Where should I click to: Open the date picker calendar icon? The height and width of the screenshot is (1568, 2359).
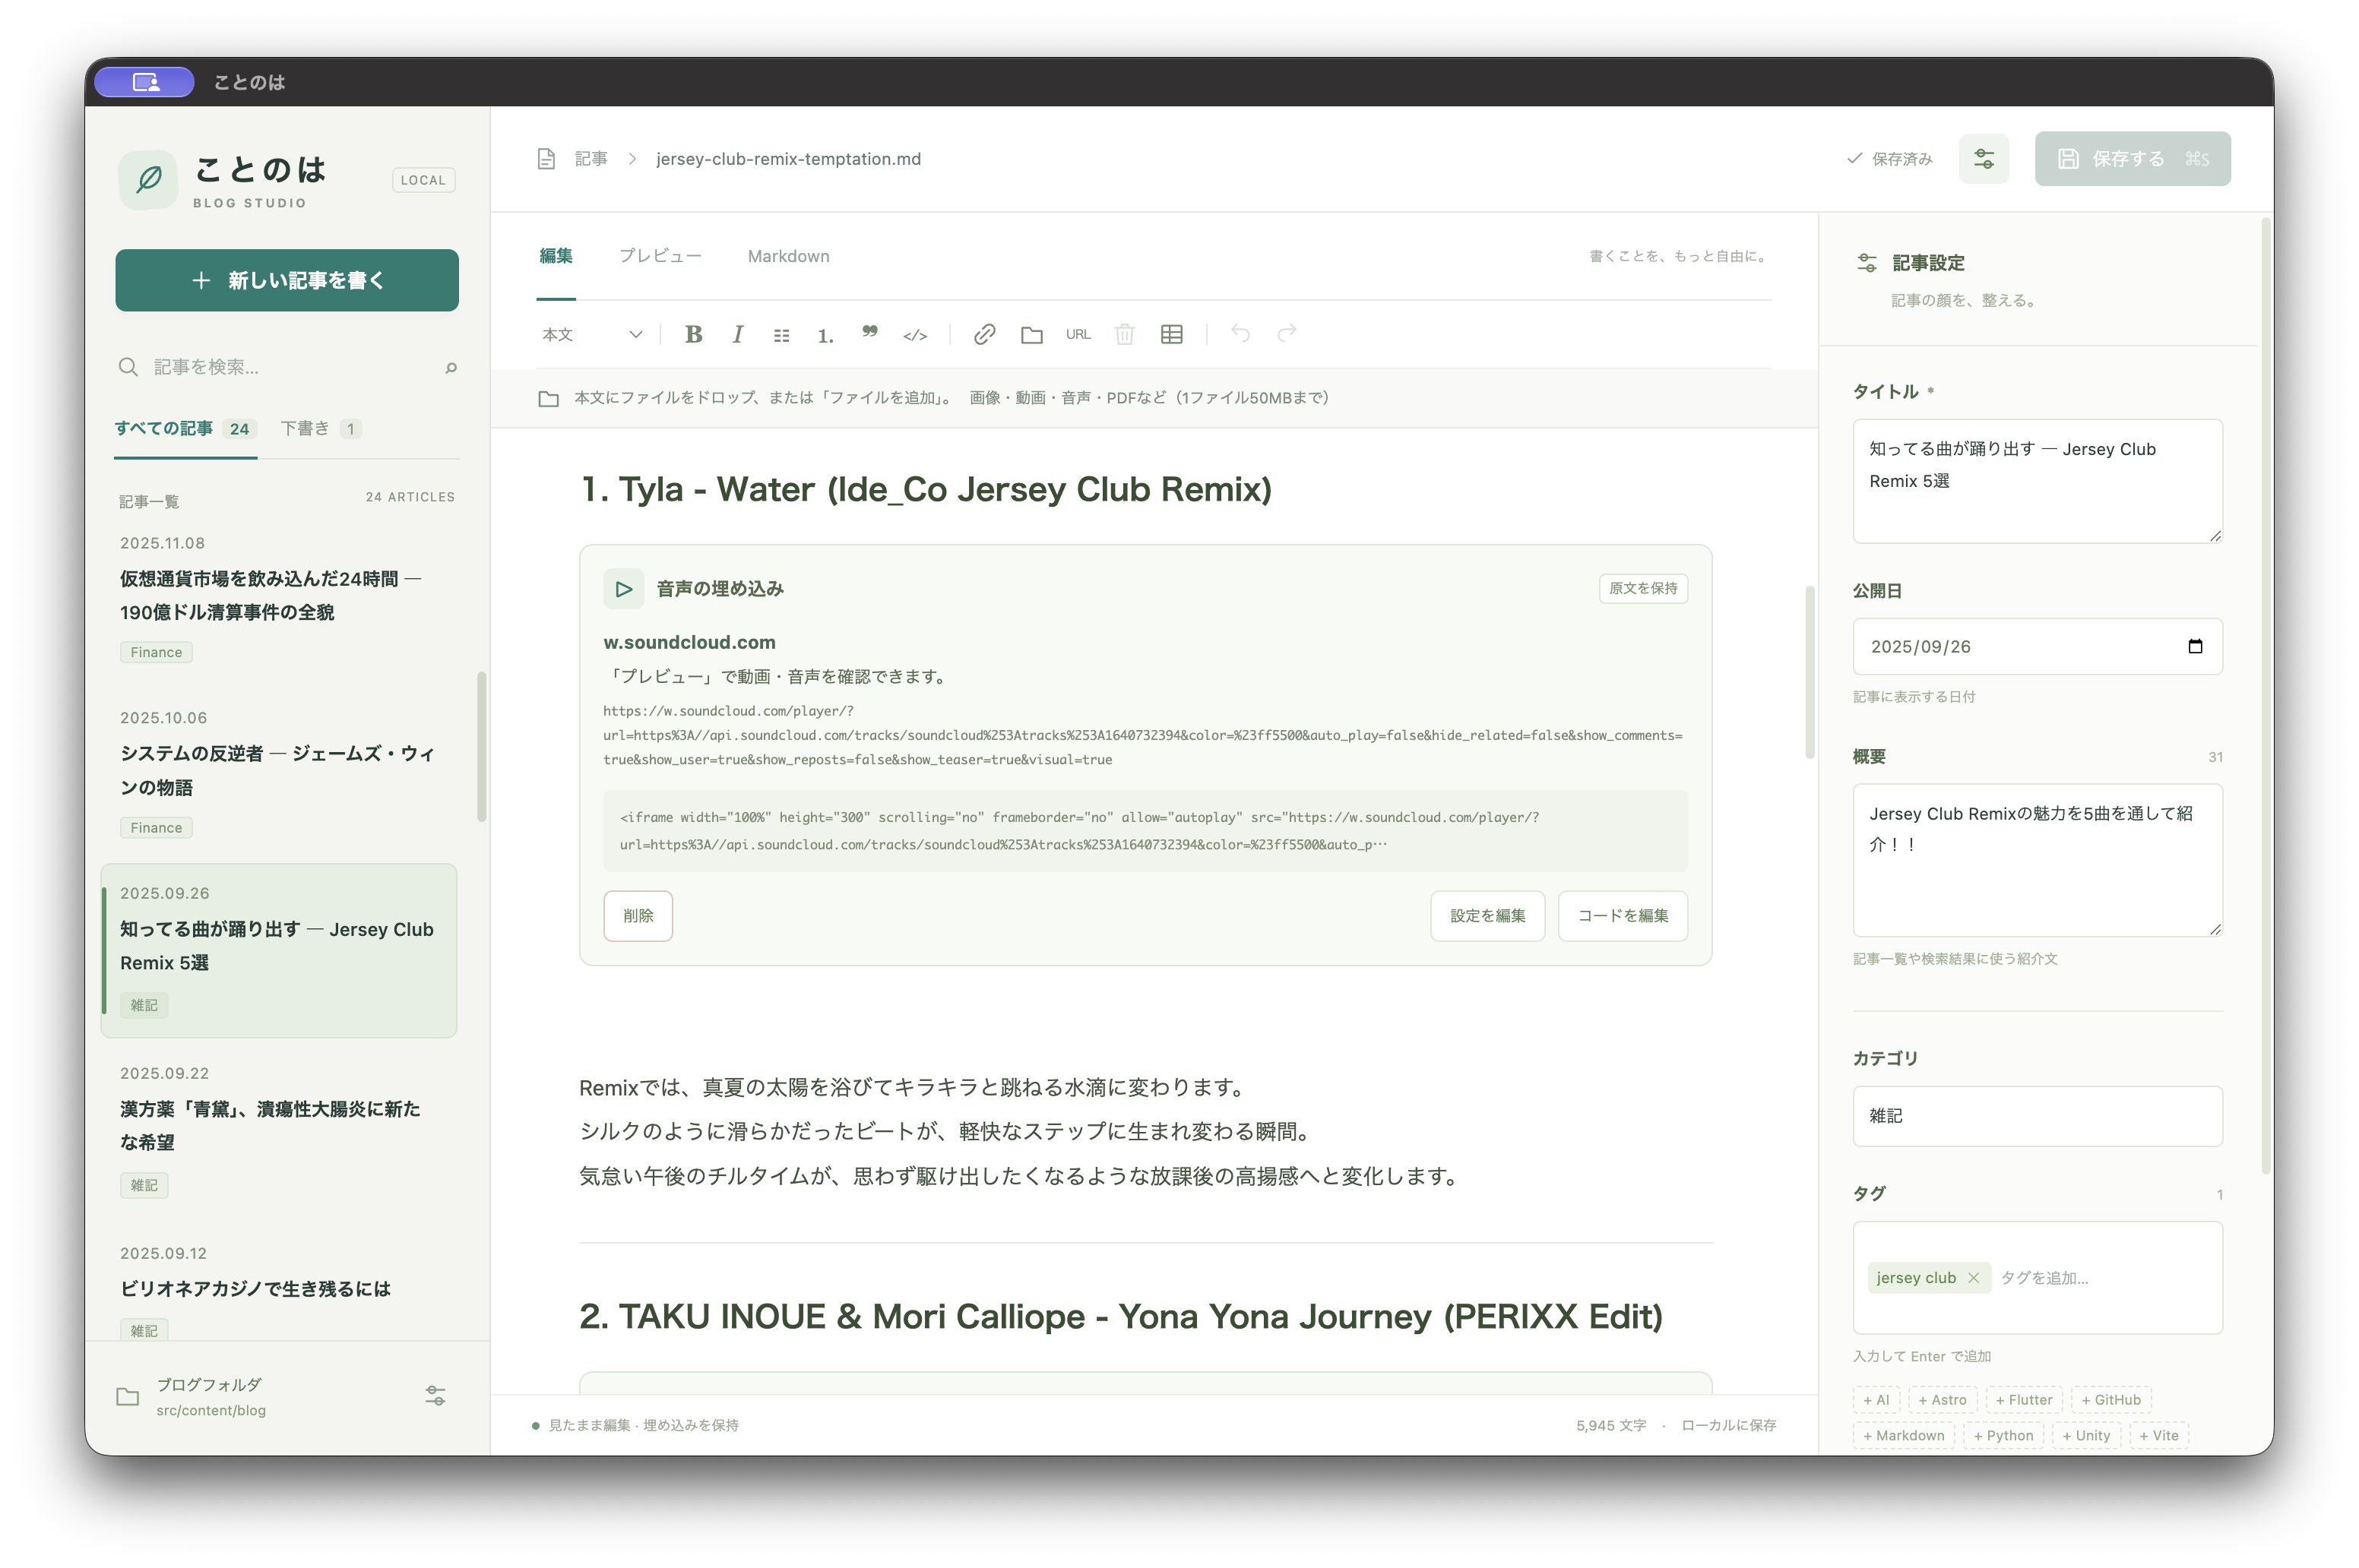click(x=2195, y=647)
